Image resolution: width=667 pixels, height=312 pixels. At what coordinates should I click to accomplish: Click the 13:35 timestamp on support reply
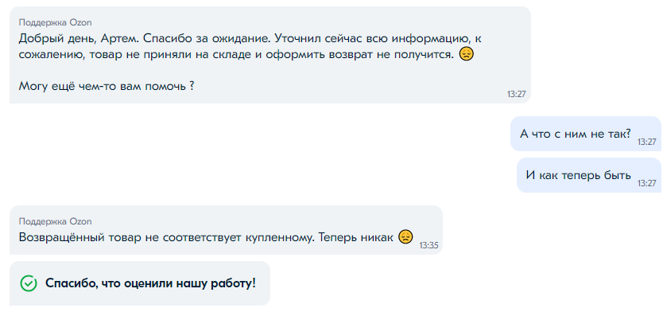(429, 246)
